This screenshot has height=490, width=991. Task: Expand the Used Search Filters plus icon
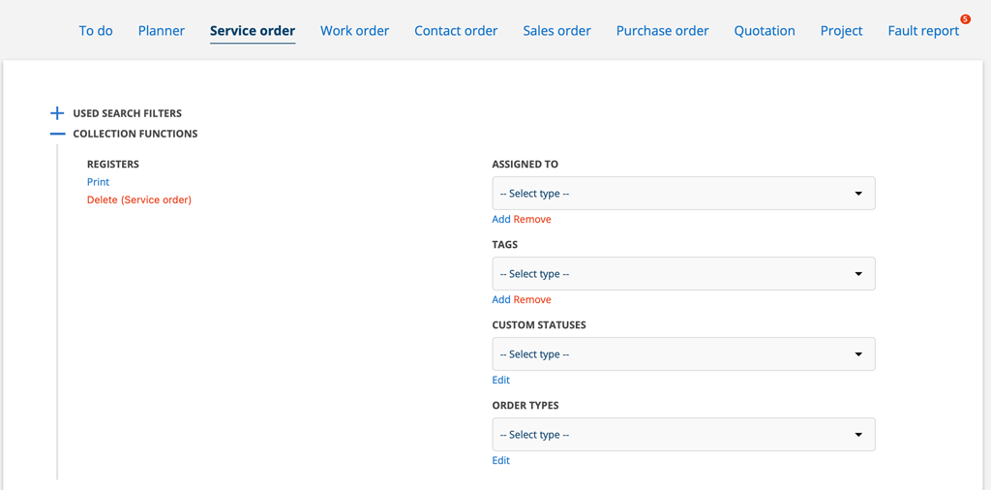point(57,113)
